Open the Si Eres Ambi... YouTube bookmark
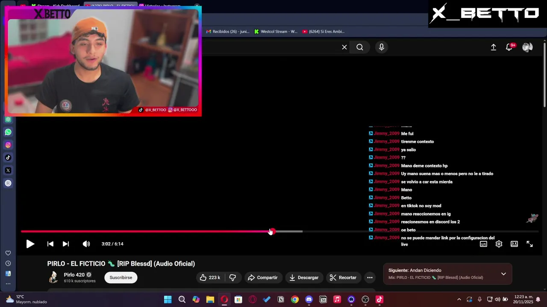The width and height of the screenshot is (547, 307). pos(323,32)
